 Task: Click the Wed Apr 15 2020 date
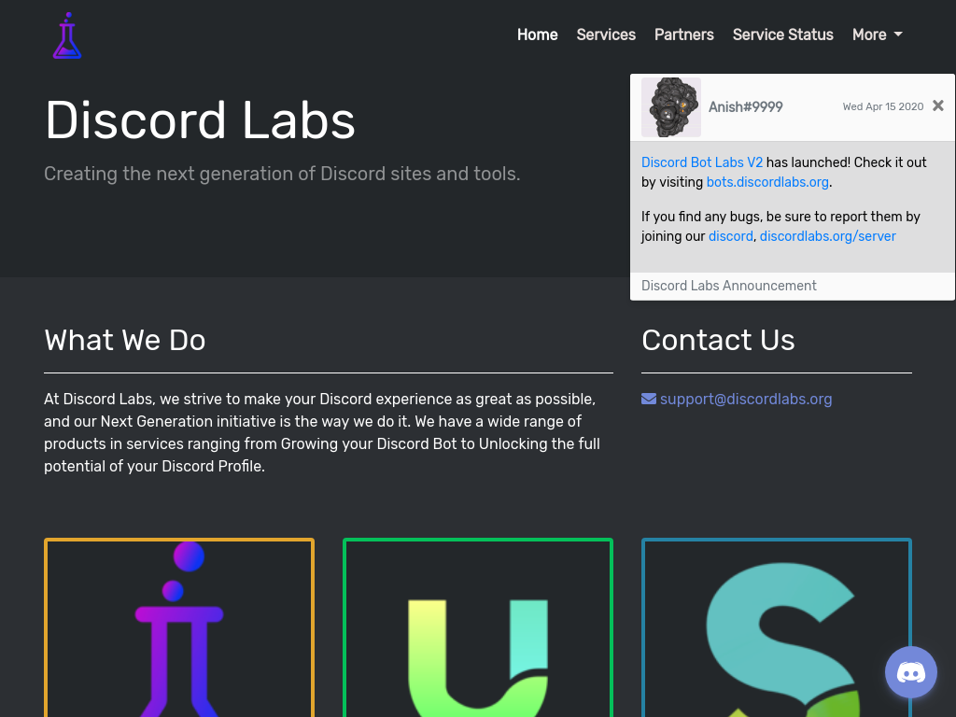(883, 106)
